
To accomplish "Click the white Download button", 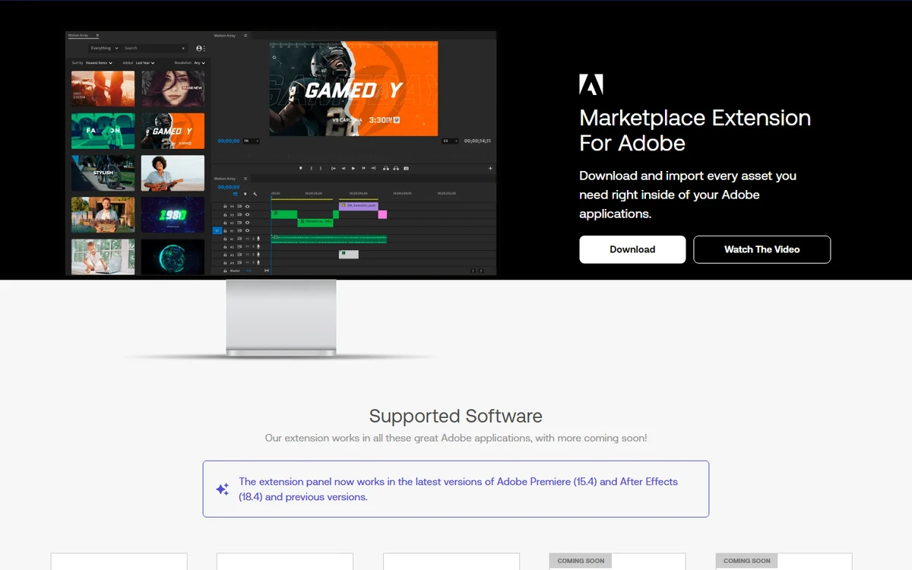I will click(632, 249).
